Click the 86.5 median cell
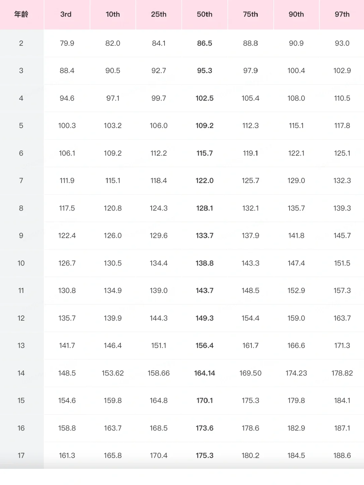Image resolution: width=364 pixels, height=485 pixels. 205,43
